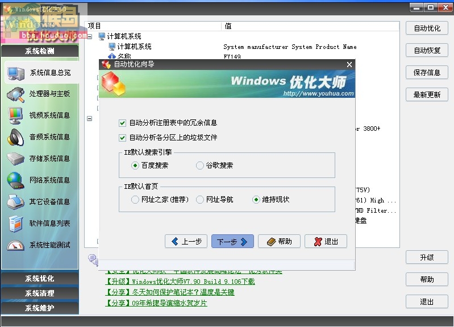Select 維持現状 homepage option
This screenshot has width=454, height=327.
(256, 200)
